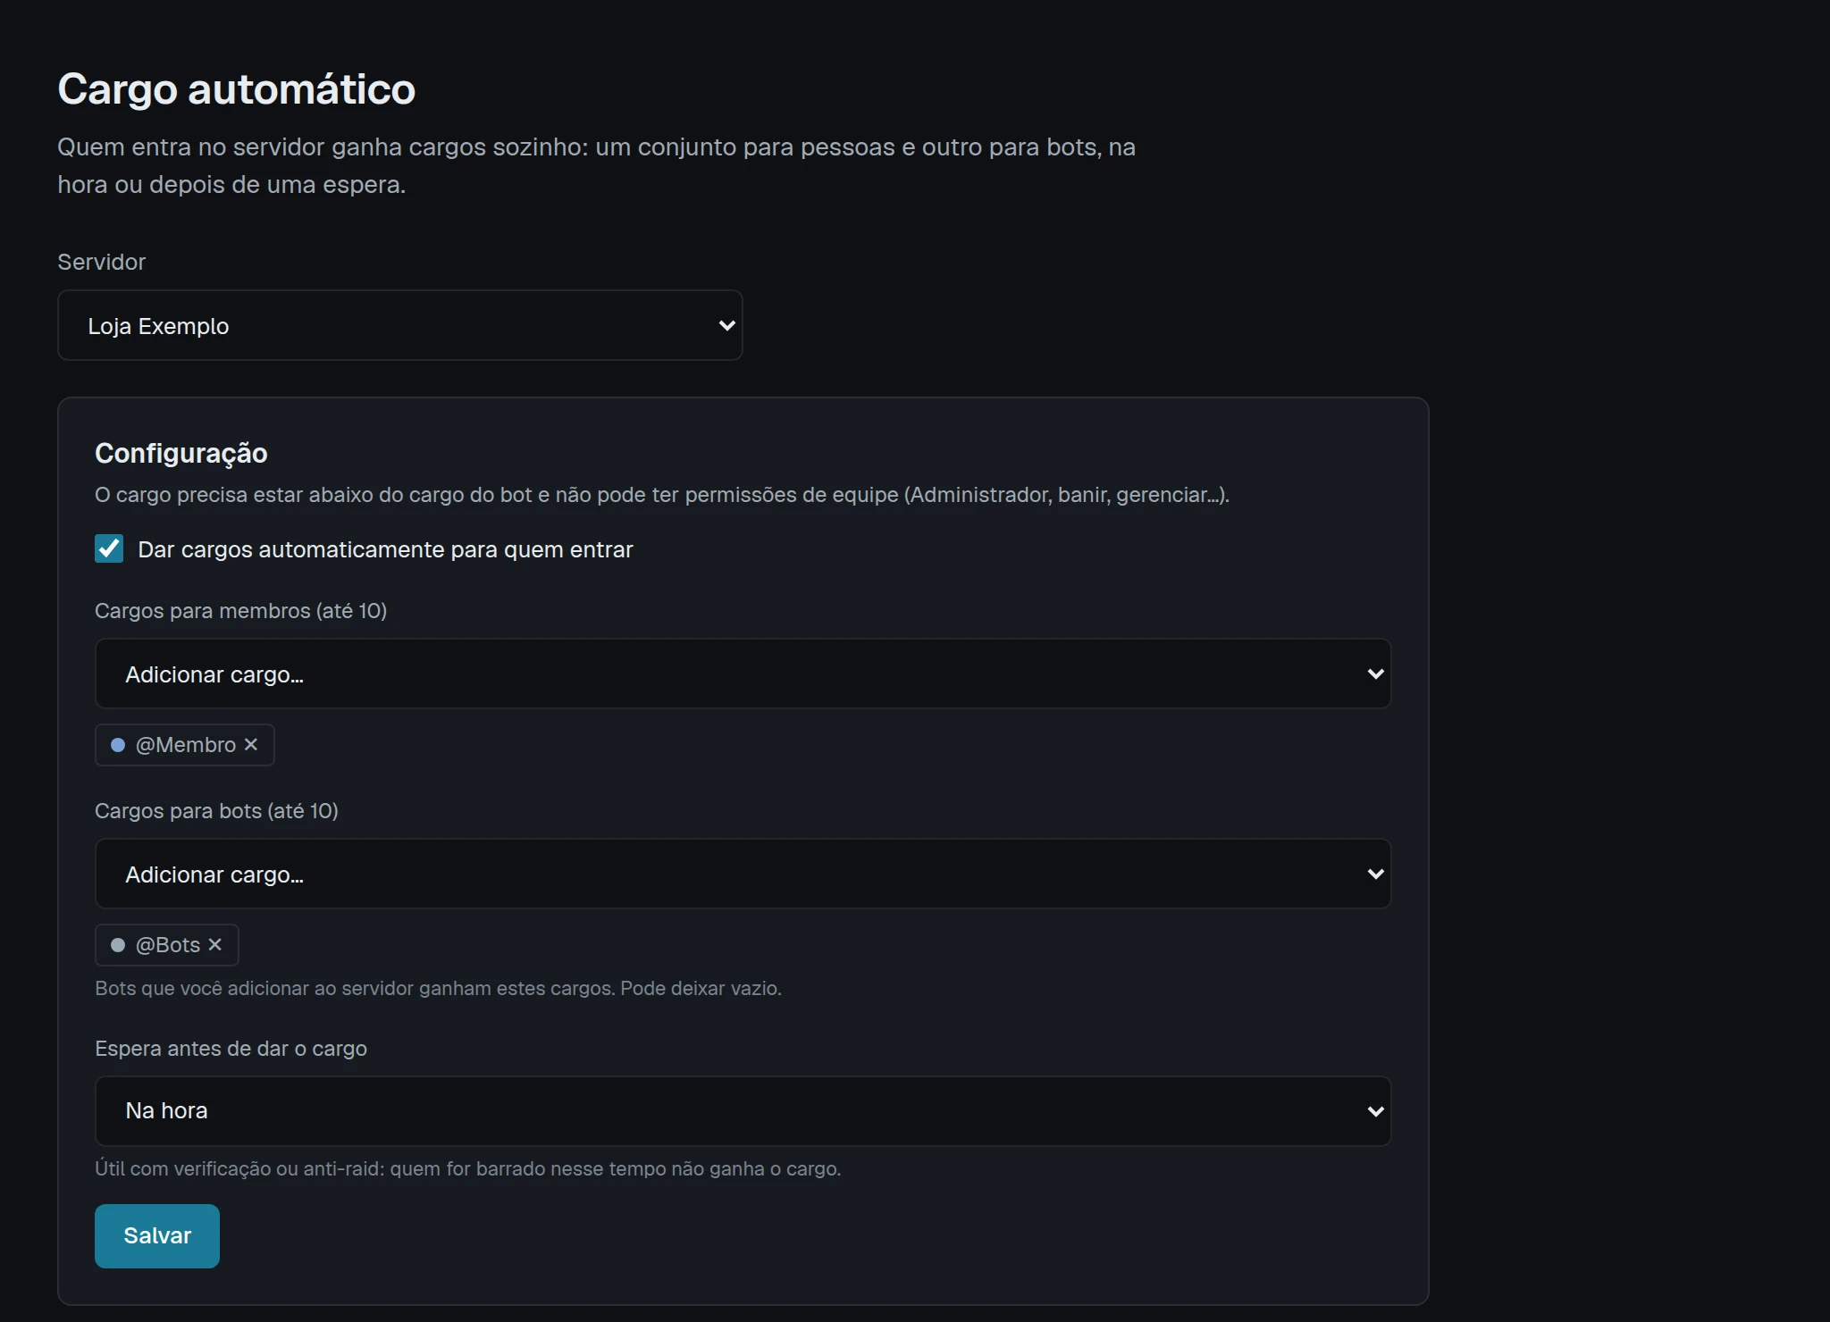The height and width of the screenshot is (1322, 1830).
Task: Click the Cargos para membros (até 10) label
Action: (241, 611)
